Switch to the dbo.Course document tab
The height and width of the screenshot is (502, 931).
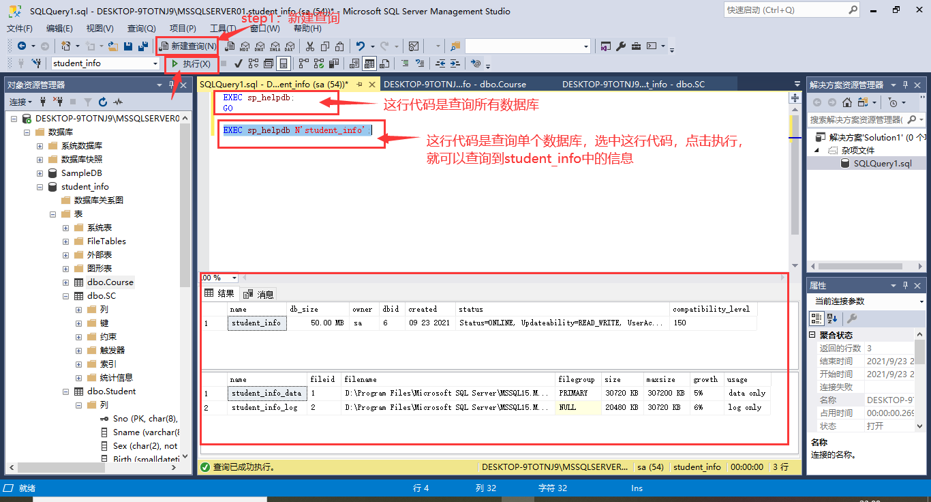[x=455, y=85]
